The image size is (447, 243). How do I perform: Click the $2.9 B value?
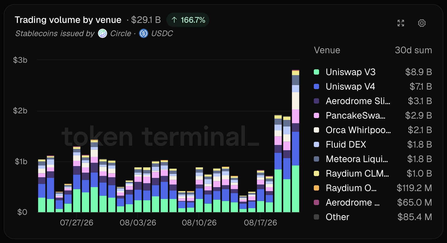pos(419,115)
